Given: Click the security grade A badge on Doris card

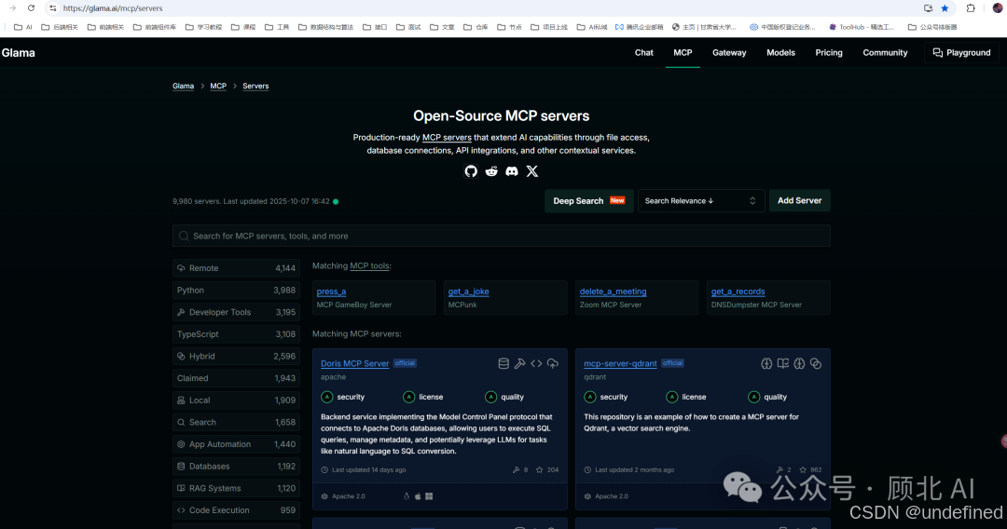Looking at the screenshot, I should (x=327, y=397).
